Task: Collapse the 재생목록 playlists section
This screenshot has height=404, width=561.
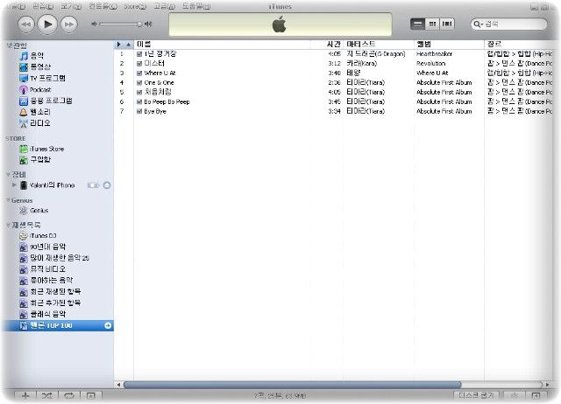Action: [x=8, y=225]
